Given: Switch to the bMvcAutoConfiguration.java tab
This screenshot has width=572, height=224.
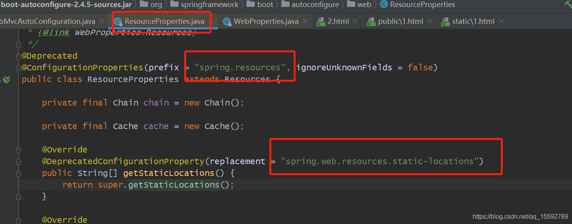Looking at the screenshot, I should 48,22.
